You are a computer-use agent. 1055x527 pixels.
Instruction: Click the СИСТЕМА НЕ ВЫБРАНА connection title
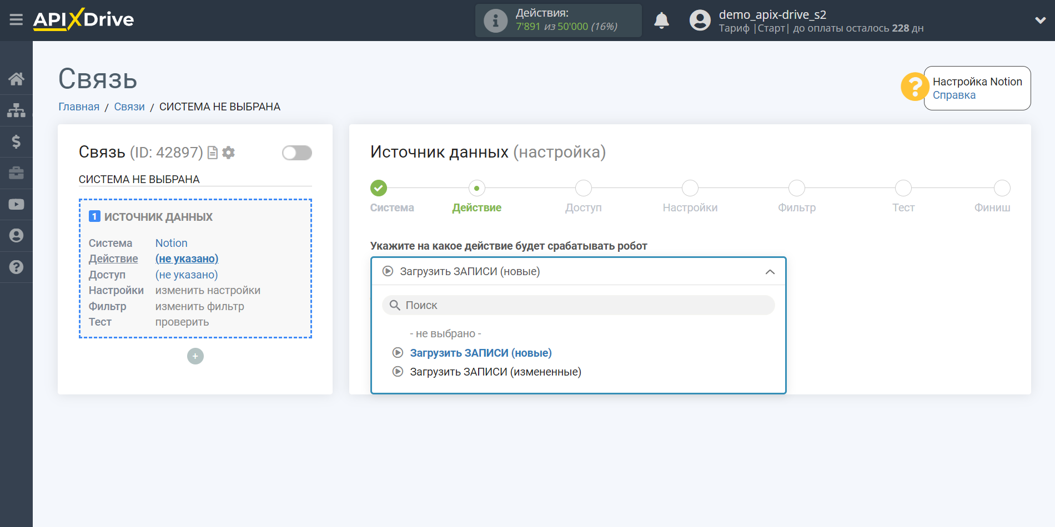(x=139, y=179)
